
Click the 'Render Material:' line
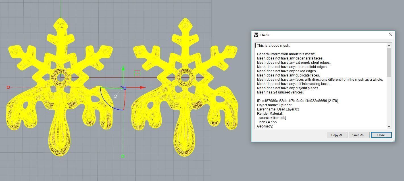point(270,114)
